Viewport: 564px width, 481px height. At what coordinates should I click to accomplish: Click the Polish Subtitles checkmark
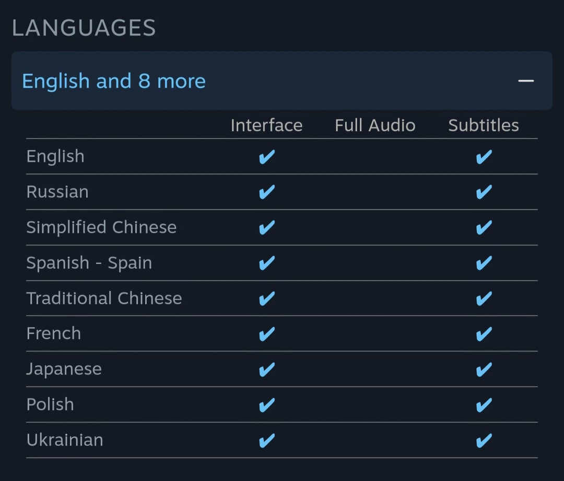click(484, 405)
